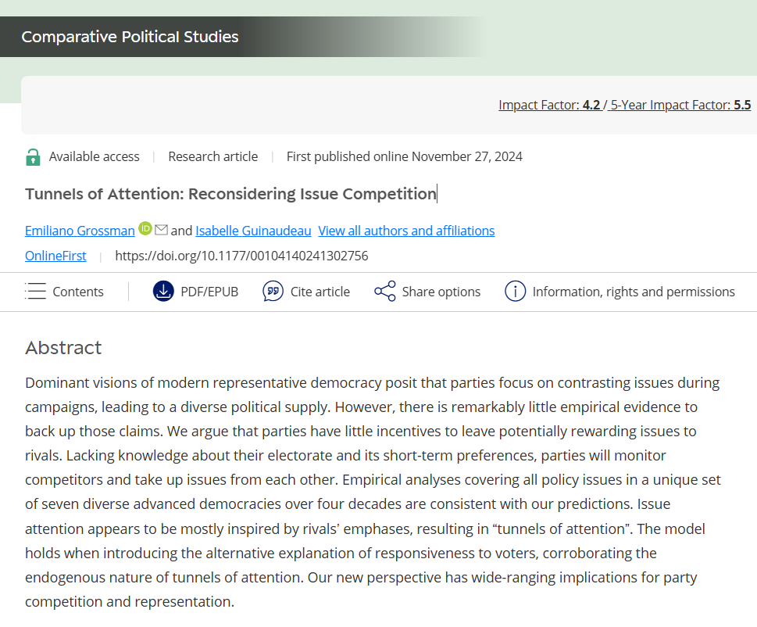This screenshot has height=627, width=757.
Task: Expand View all authors and affiliations
Action: pyautogui.click(x=406, y=231)
